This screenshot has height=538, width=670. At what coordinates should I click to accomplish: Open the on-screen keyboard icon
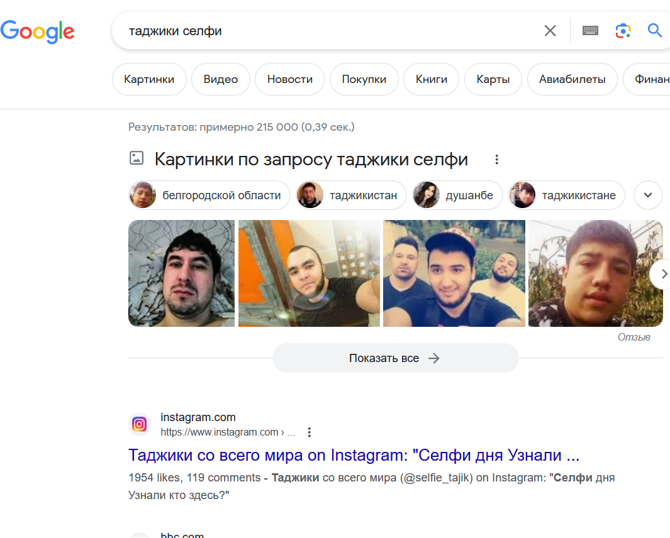(x=590, y=31)
